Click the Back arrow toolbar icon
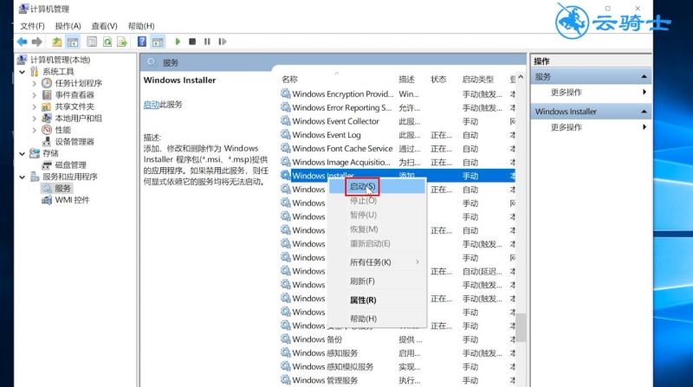 (23, 42)
